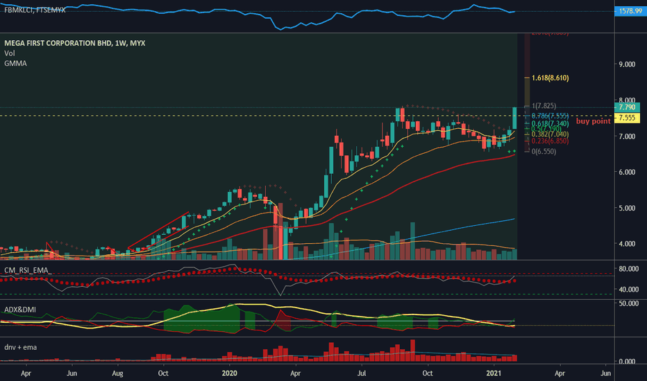Click the 1(7.825) Fibonacci level label

pyautogui.click(x=544, y=106)
